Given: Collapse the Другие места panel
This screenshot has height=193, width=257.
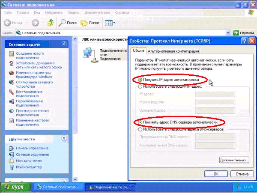Looking at the screenshot, I should (64, 139).
